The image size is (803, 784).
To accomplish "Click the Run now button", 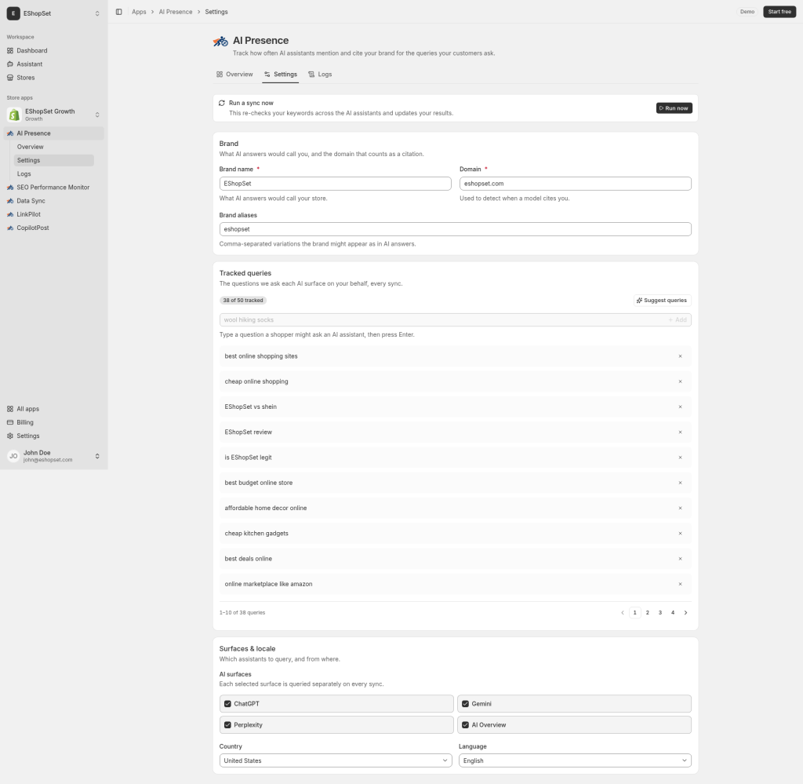I will pos(674,108).
